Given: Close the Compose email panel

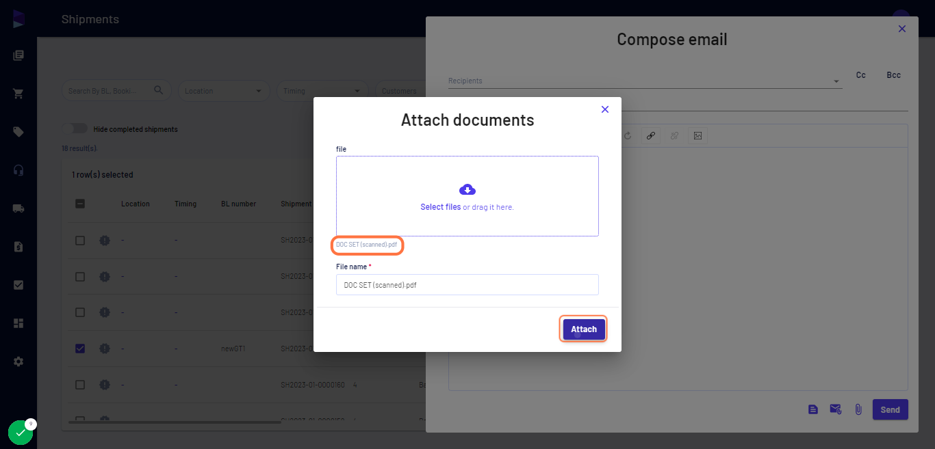Looking at the screenshot, I should coord(902,29).
